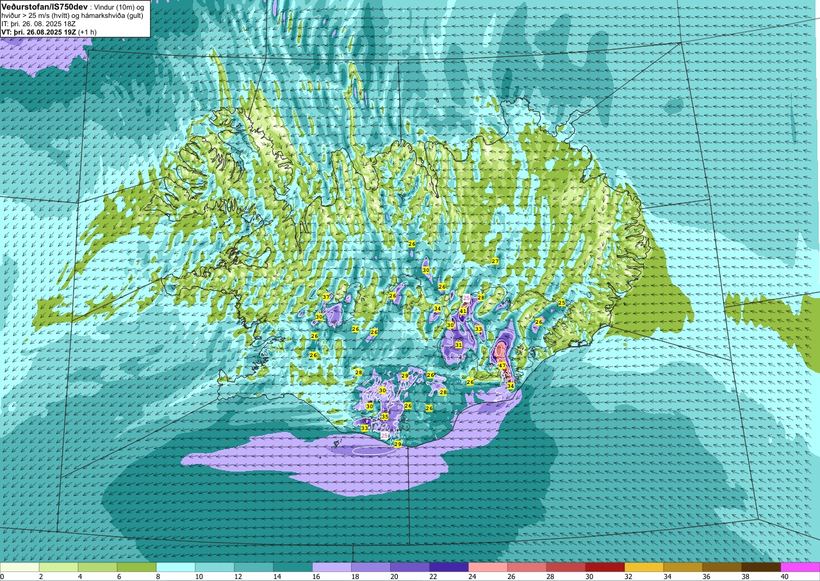Pick the pale yellow 0–2 legend swatch
This screenshot has width=820, height=581.
pos(20,567)
